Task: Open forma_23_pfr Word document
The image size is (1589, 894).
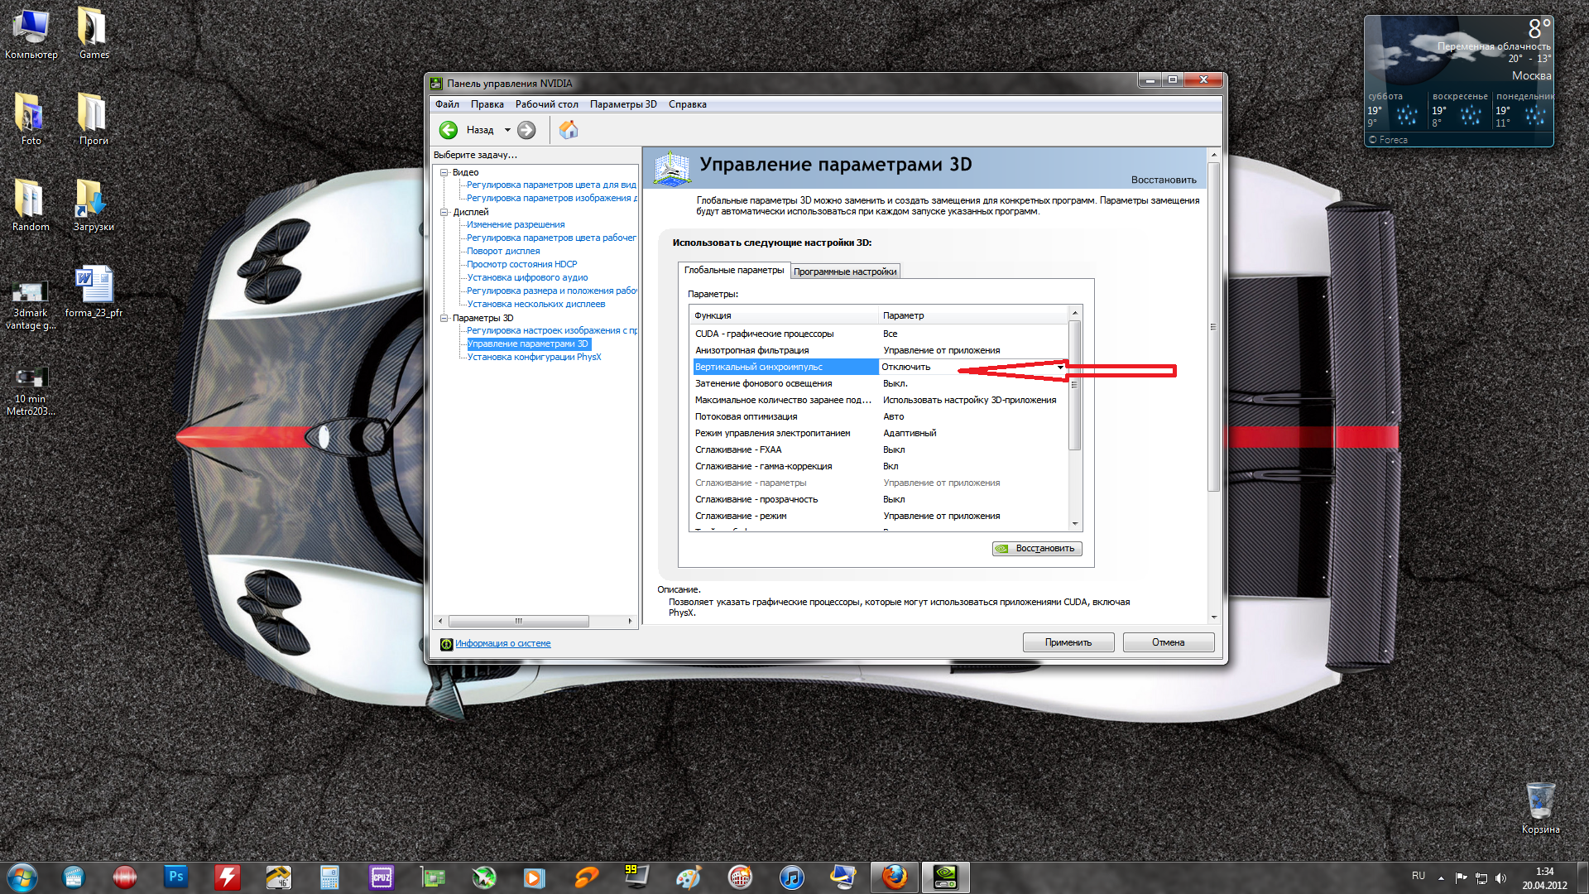Action: pyautogui.click(x=94, y=291)
